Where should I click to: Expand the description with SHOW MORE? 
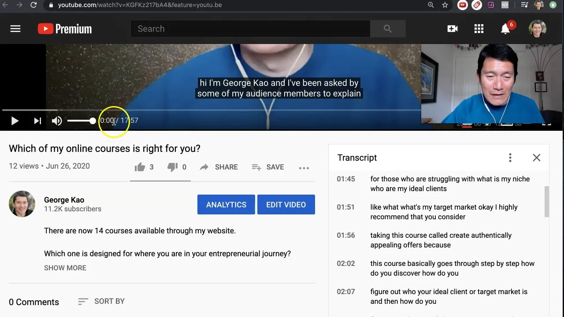pyautogui.click(x=65, y=268)
